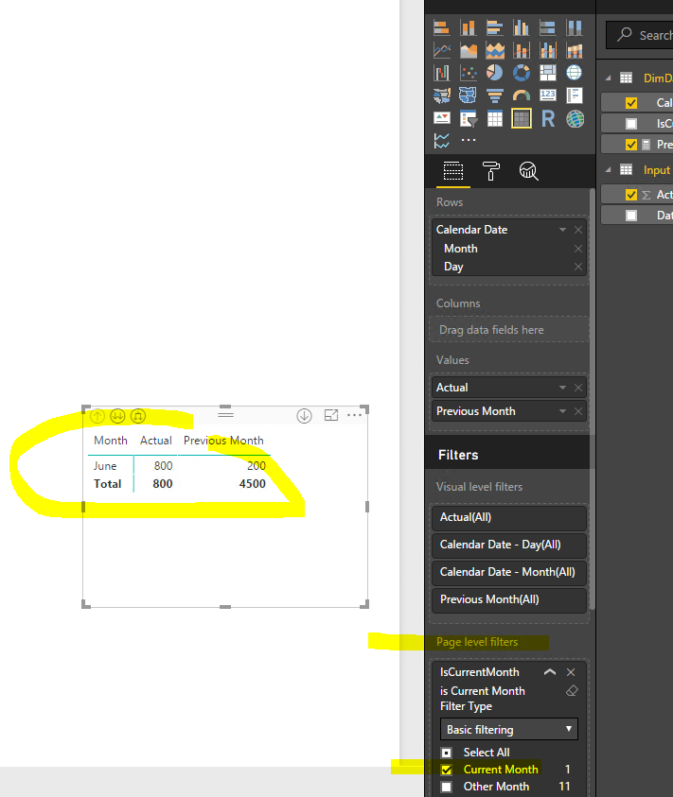Screen dimensions: 673x797
Task: Select the 100% stacked column chart visual
Action: tap(575, 28)
